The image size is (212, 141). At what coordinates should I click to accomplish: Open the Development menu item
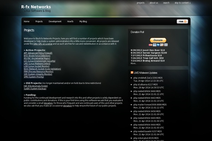click(x=55, y=22)
